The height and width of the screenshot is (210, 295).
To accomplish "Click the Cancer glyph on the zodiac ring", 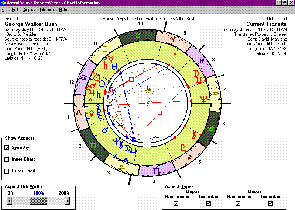I will click(83, 77).
